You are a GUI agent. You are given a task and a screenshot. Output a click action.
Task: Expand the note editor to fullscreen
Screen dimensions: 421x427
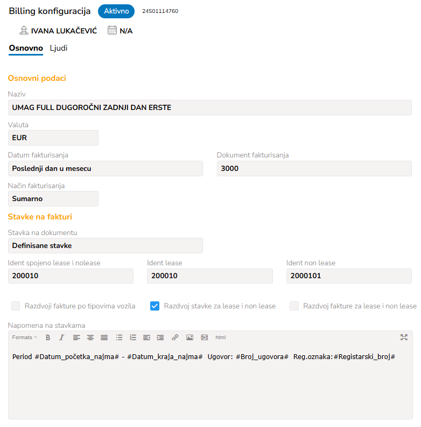(x=404, y=338)
